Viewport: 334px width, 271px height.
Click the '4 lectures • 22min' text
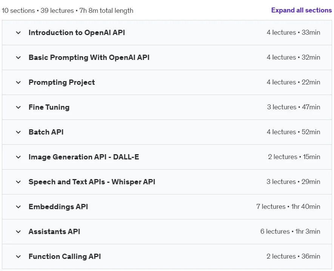point(293,82)
